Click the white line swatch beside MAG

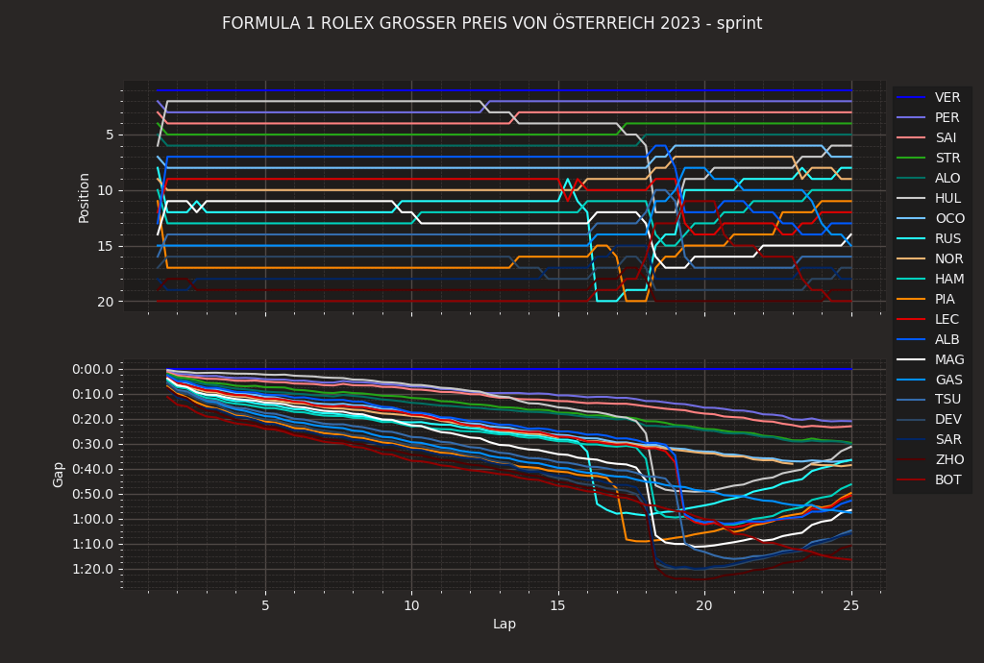pyautogui.click(x=911, y=359)
